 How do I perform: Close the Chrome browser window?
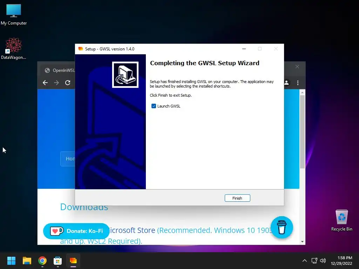click(297, 67)
